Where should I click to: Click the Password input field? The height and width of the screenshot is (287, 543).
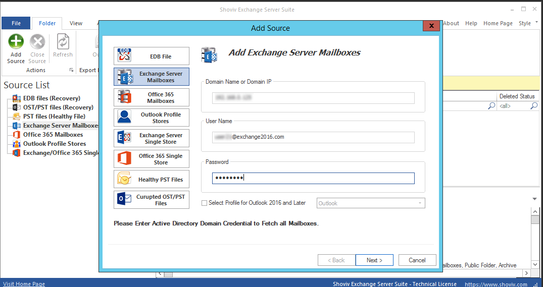pyautogui.click(x=313, y=178)
